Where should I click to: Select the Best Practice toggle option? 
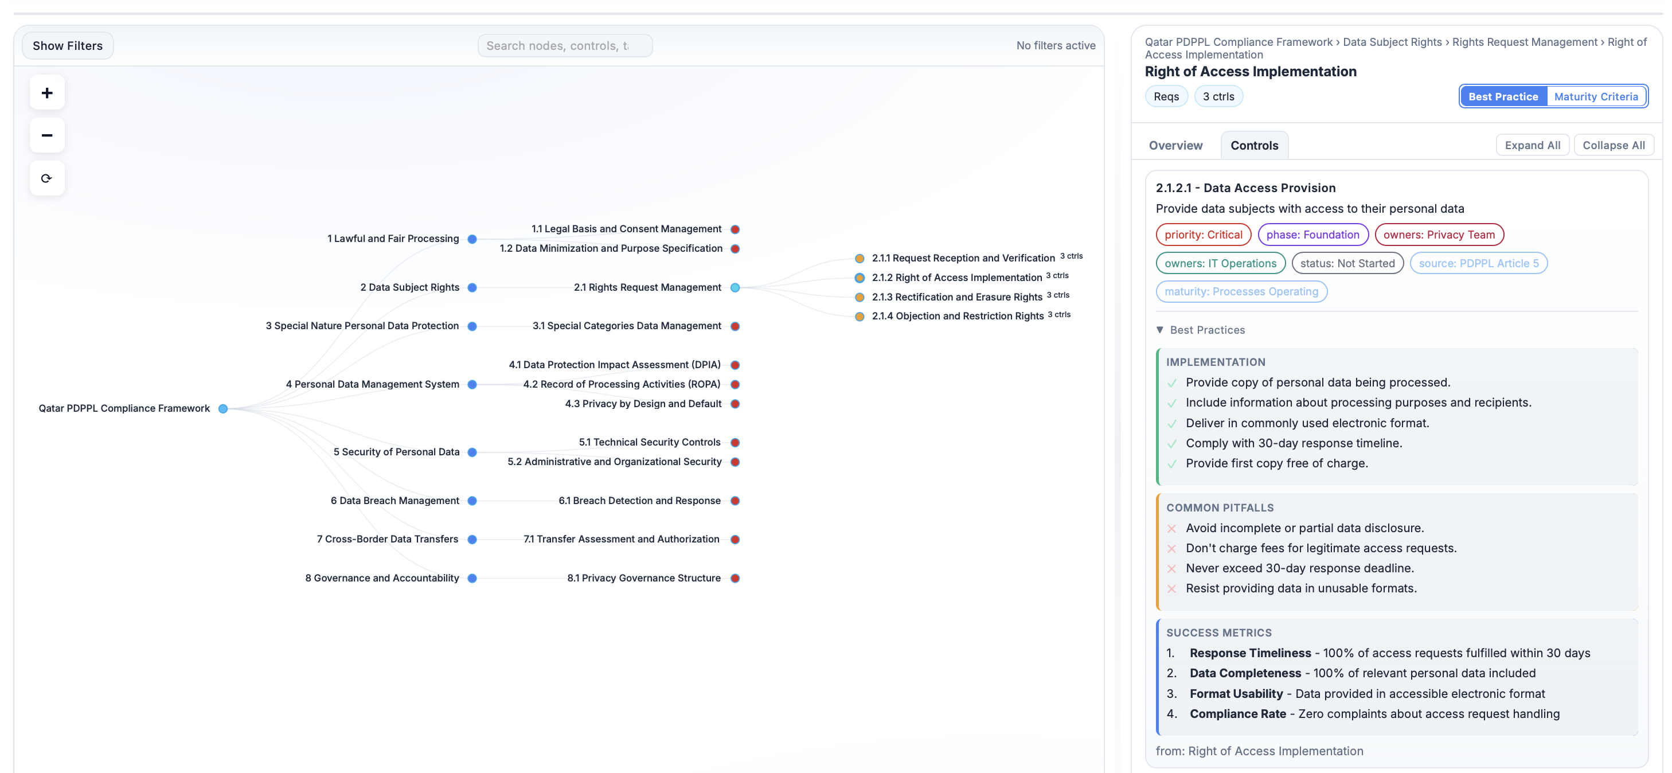click(x=1503, y=97)
